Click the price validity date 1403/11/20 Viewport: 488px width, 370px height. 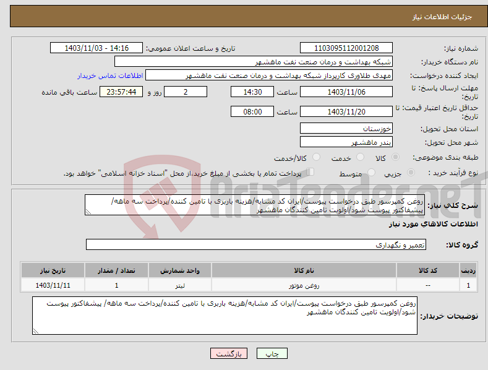pyautogui.click(x=346, y=111)
